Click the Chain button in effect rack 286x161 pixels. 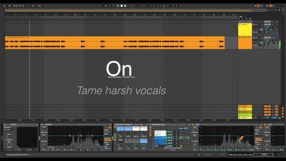(x=181, y=128)
